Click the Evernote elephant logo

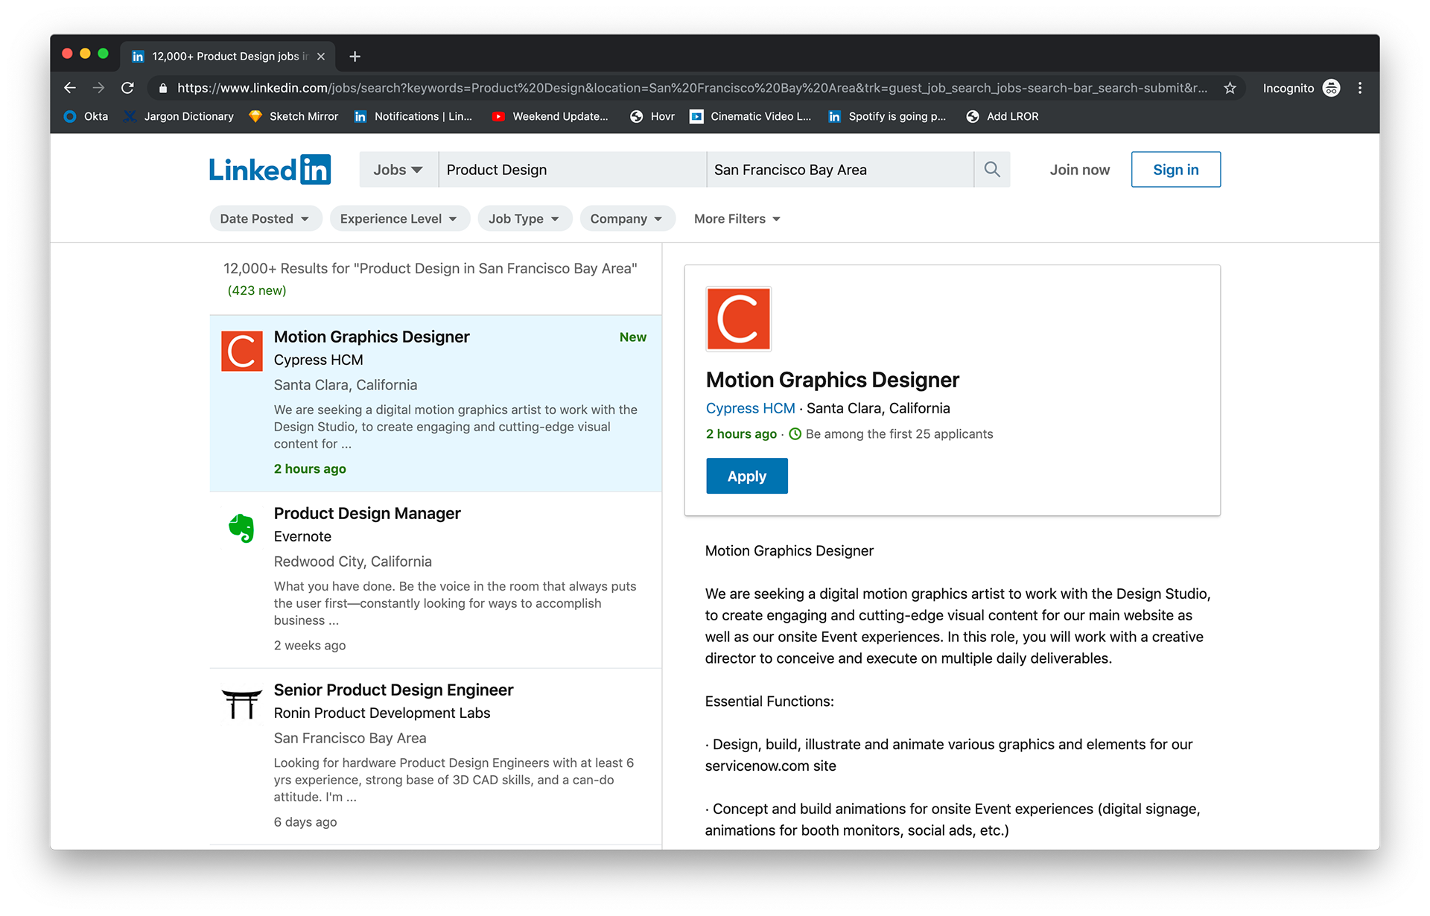click(x=242, y=528)
